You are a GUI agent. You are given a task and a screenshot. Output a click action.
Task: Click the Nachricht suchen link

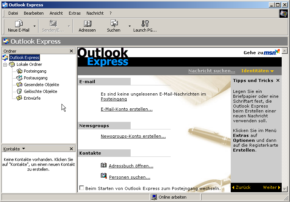(x=212, y=71)
